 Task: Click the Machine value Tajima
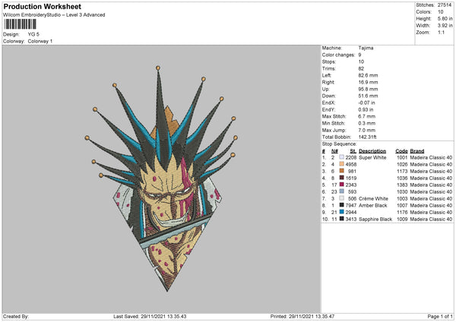click(366, 48)
